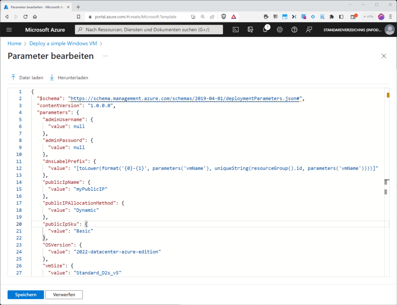
Task: Click the Microsoft Azure title
Action: pos(45,29)
